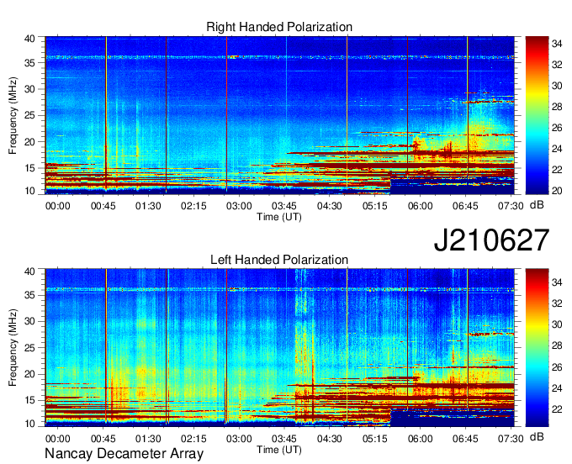Click the 28 dB value on right-handed color bar
The image size is (572, 464).
click(557, 107)
